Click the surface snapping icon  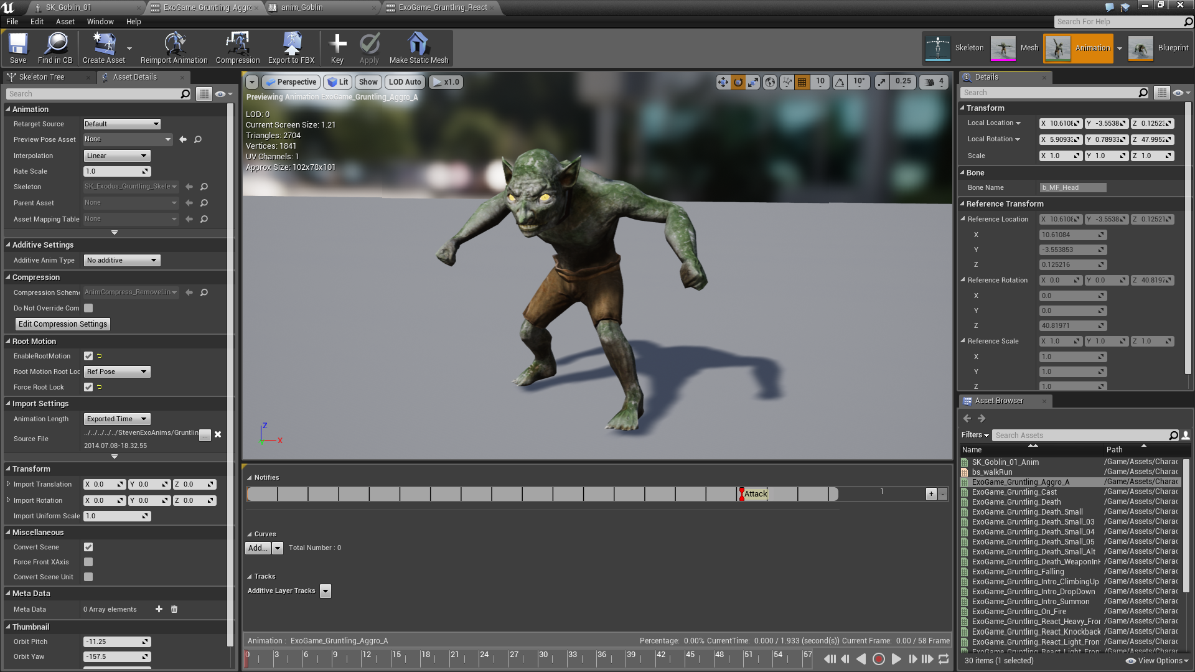coord(787,82)
